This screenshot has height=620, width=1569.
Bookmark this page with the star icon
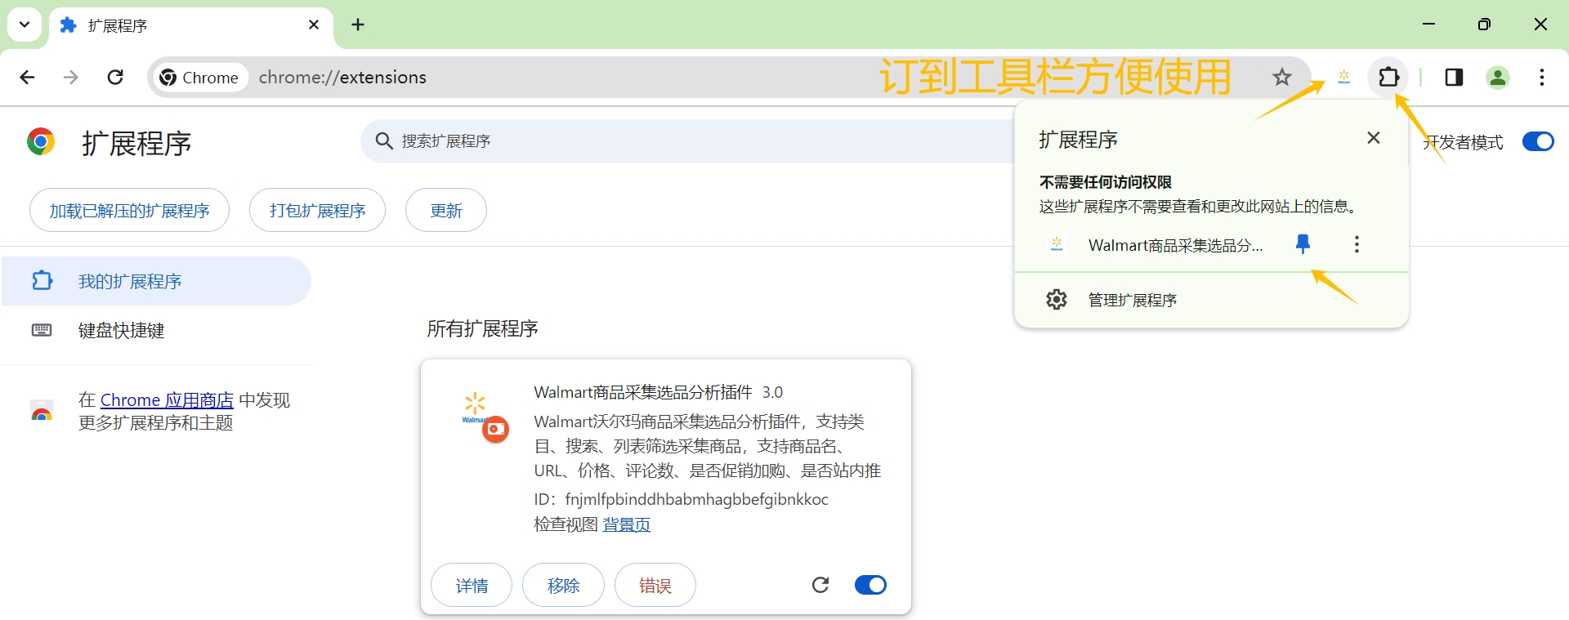click(x=1281, y=78)
